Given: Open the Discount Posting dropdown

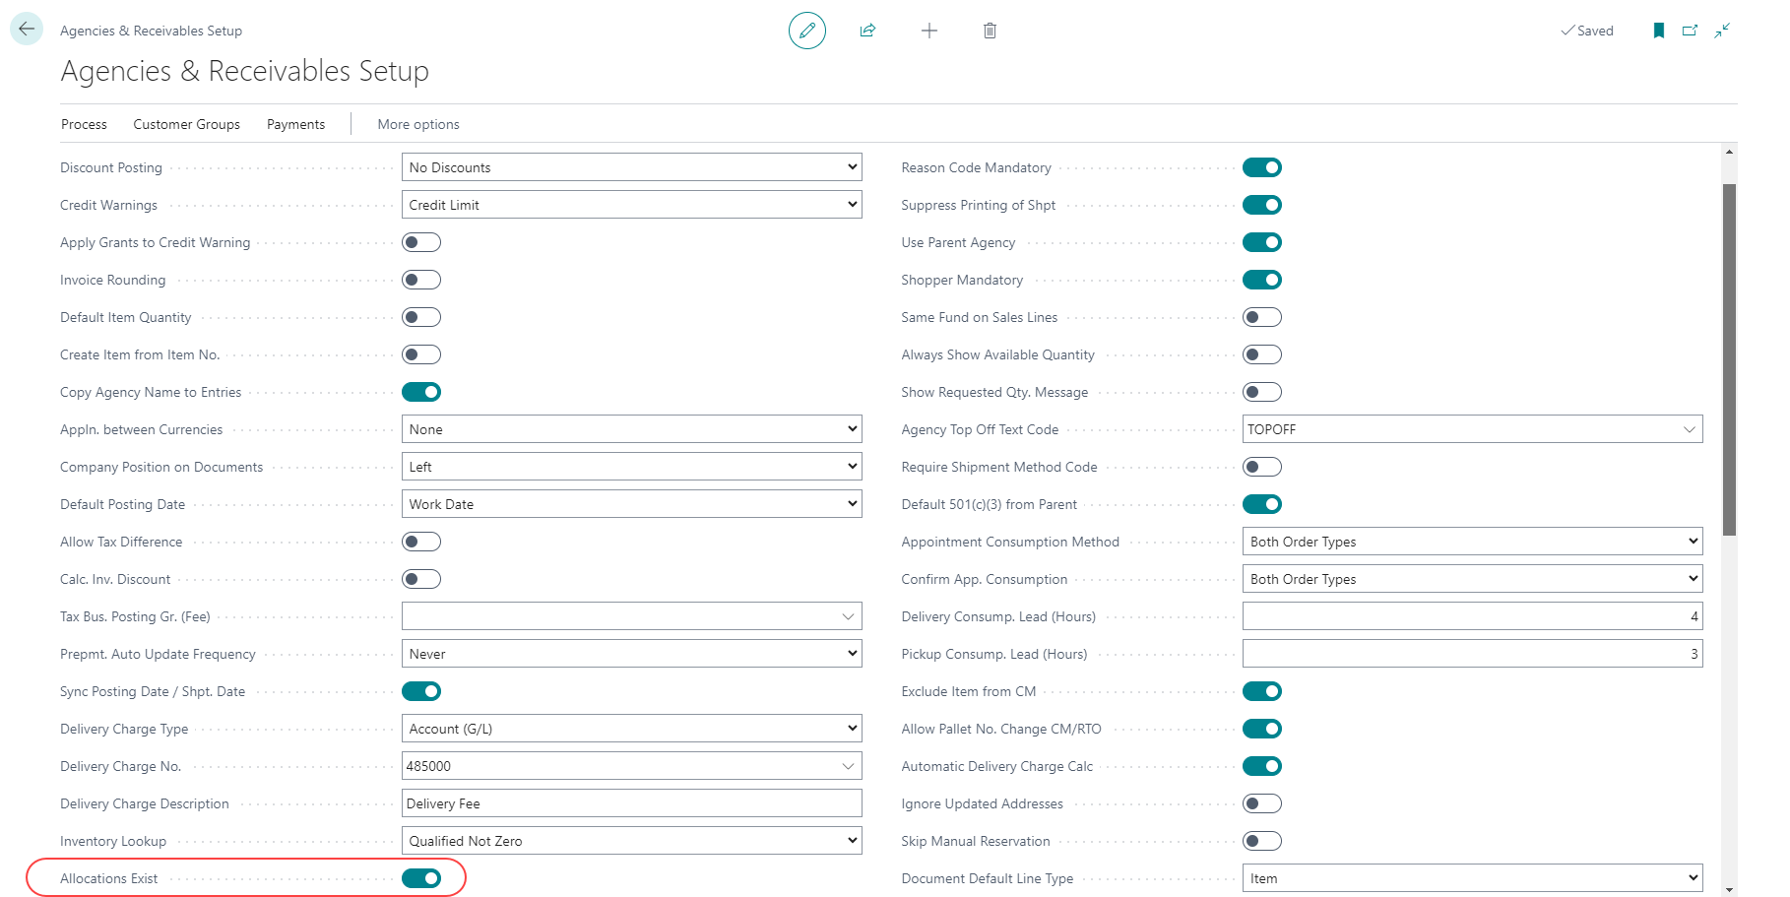Looking at the screenshot, I should (x=631, y=167).
